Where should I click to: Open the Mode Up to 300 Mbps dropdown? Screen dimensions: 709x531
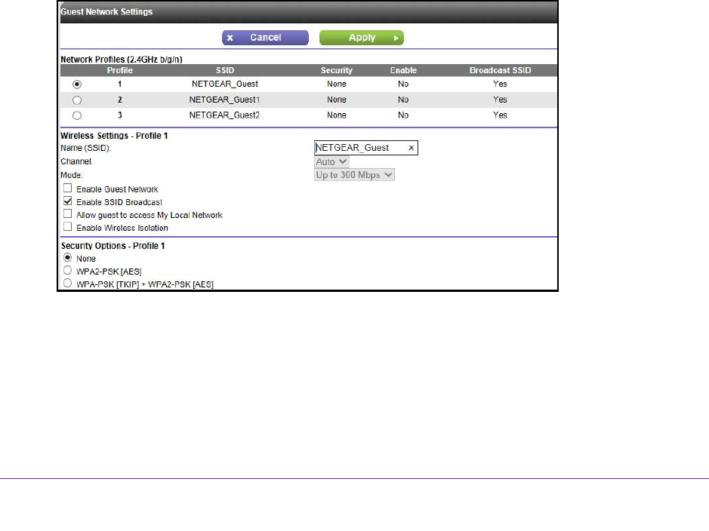pyautogui.click(x=354, y=175)
